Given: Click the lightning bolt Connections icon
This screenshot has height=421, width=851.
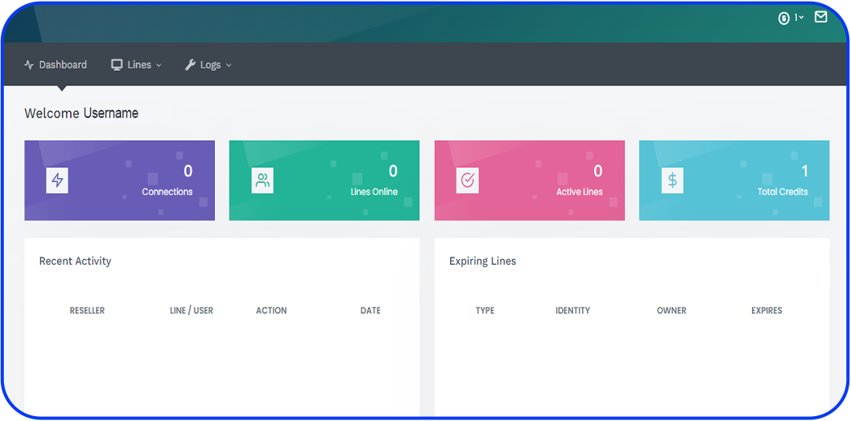Looking at the screenshot, I should (x=57, y=180).
